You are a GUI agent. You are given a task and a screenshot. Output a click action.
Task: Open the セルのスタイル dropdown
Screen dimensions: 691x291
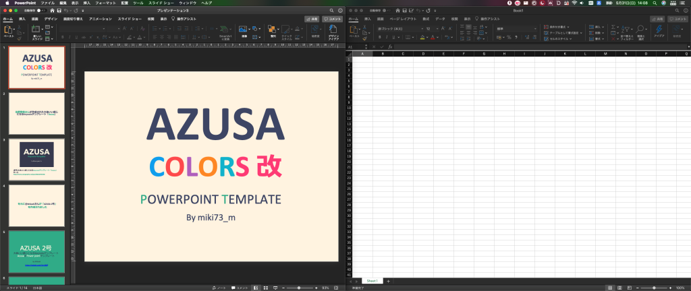(x=557, y=38)
